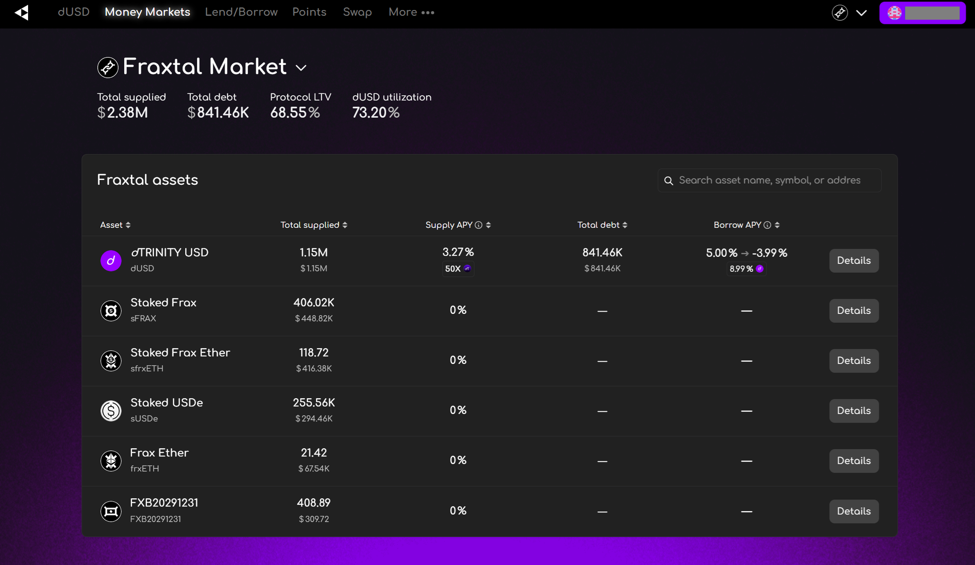Click the Frax Ether token icon
The width and height of the screenshot is (975, 565).
click(x=111, y=461)
